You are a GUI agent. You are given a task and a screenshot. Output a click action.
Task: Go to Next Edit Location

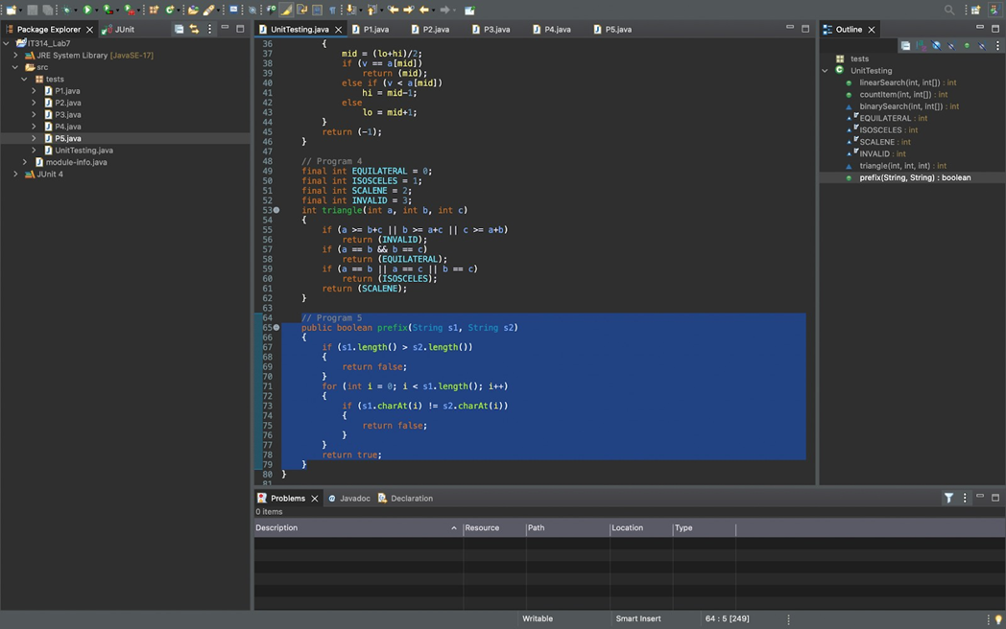408,11
